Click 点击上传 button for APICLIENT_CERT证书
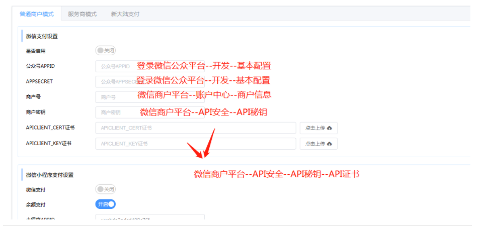This screenshot has width=486, height=228. [x=318, y=128]
